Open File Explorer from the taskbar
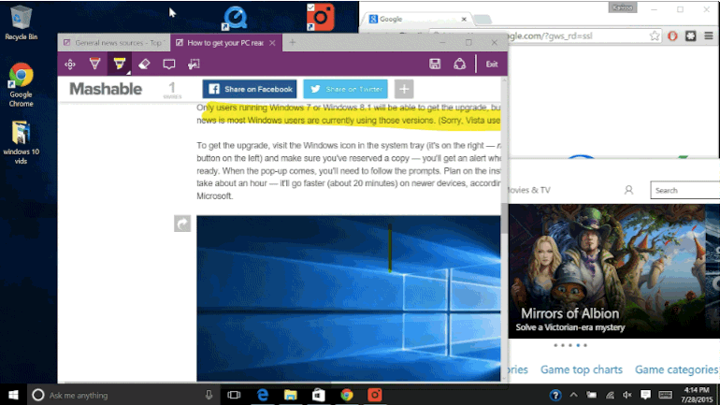Image resolution: width=720 pixels, height=405 pixels. pos(290,395)
